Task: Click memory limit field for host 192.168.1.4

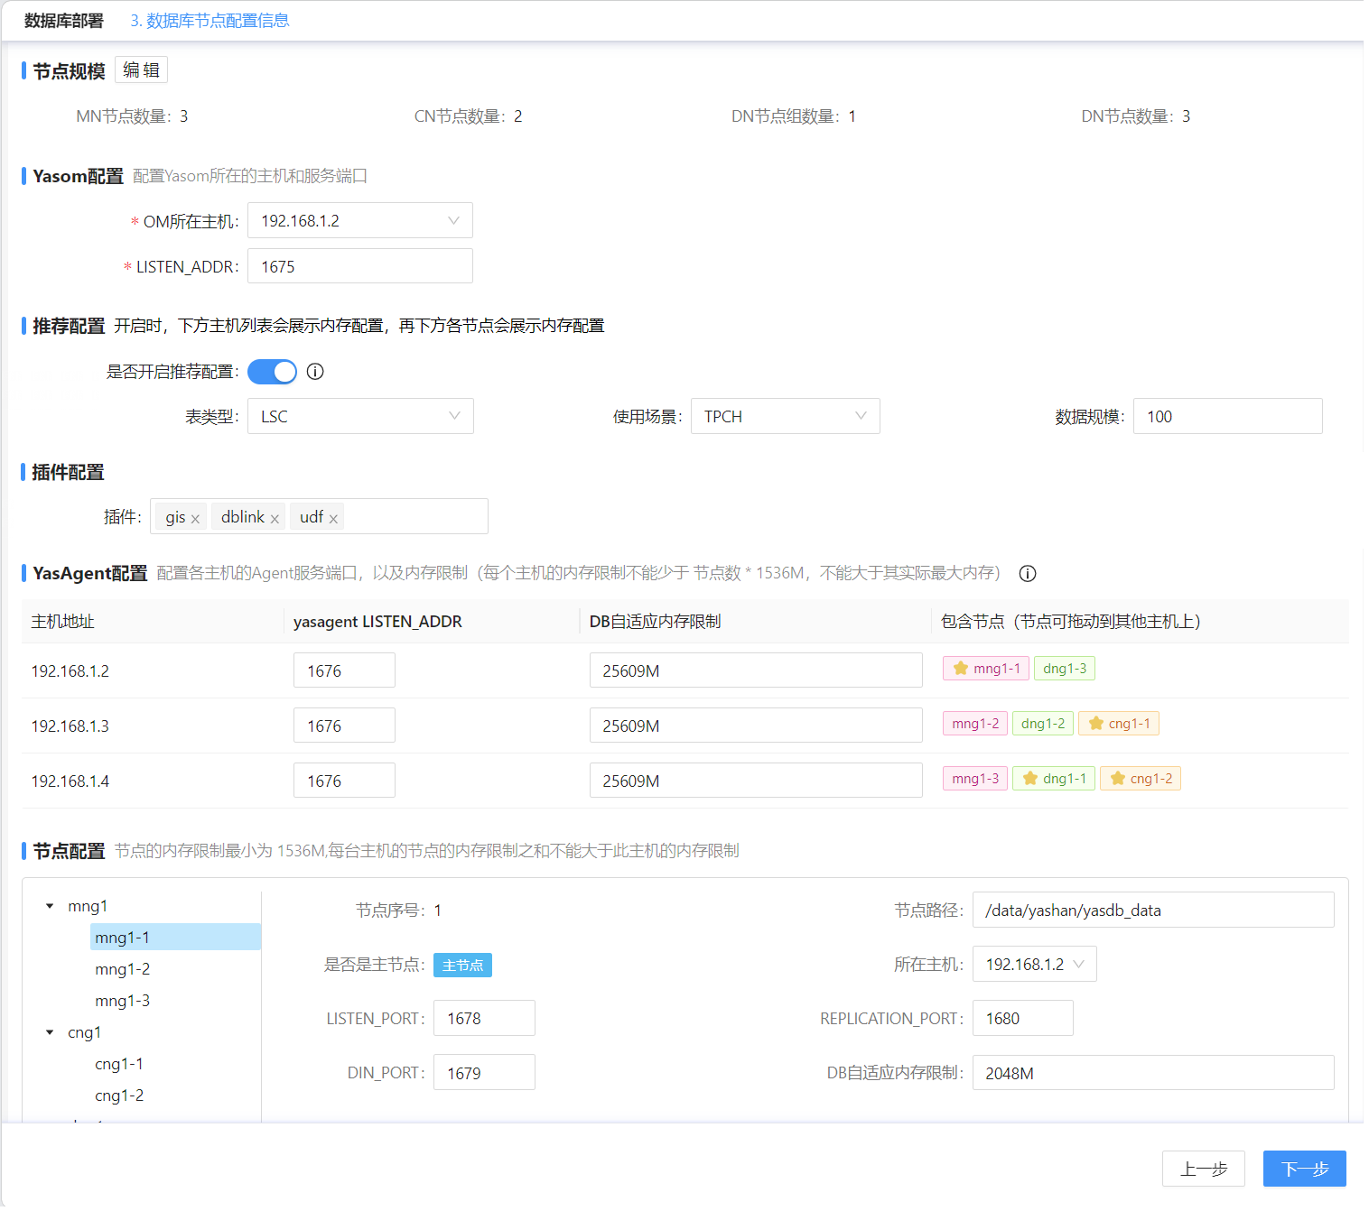Action: 756,781
